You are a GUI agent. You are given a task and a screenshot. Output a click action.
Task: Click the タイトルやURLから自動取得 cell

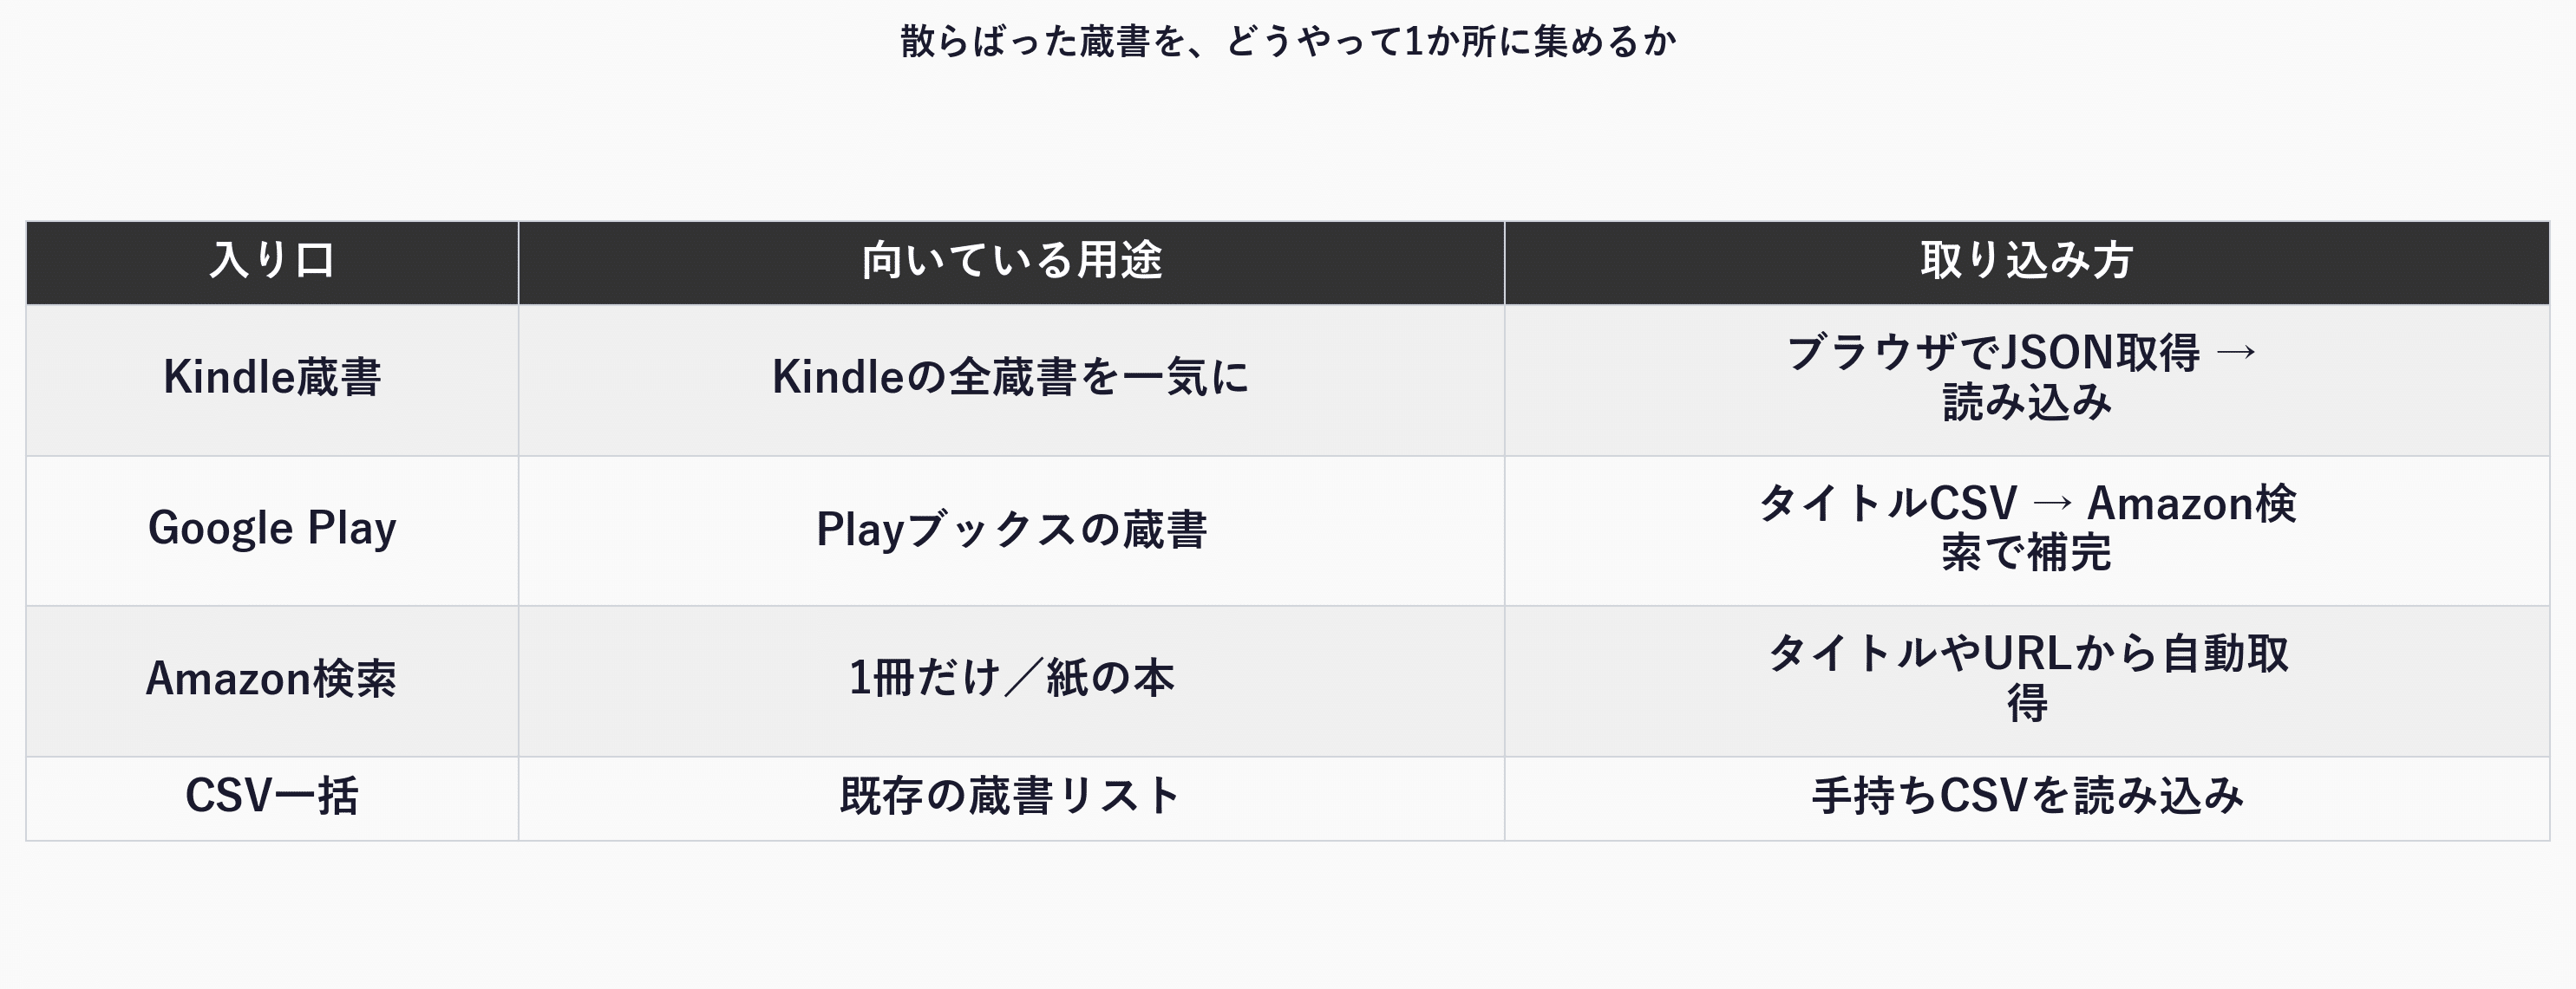[2027, 681]
